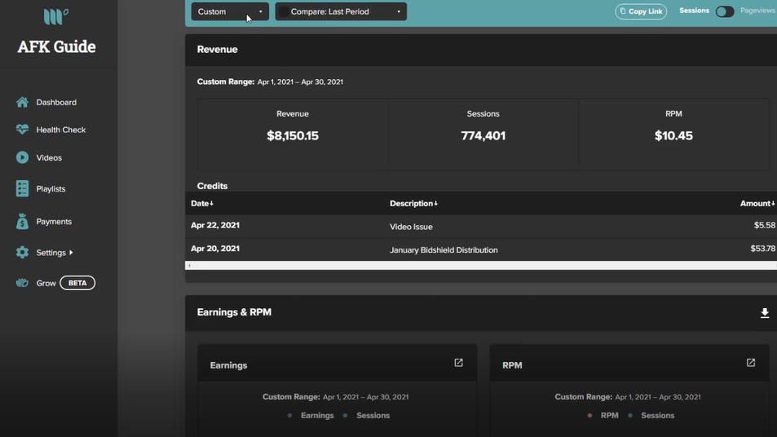Screen dimensions: 777x437
Task: Click the $53.78 credit amount
Action: (x=762, y=248)
